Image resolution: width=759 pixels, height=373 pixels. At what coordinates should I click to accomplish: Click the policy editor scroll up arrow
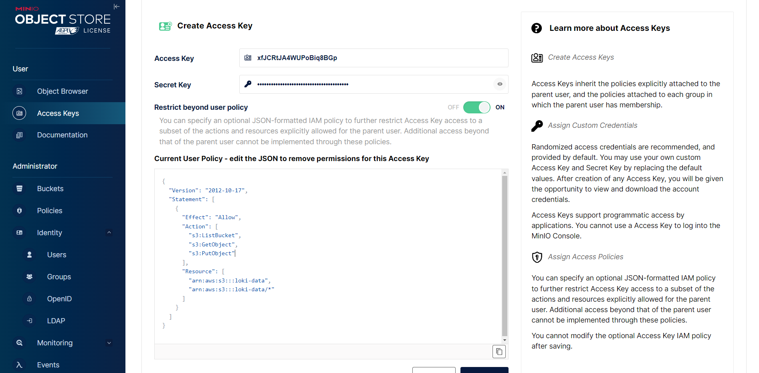(x=505, y=172)
